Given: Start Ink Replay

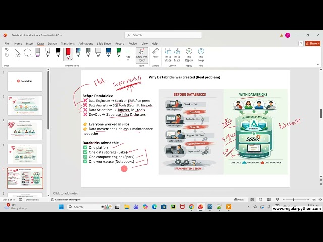Looking at the screenshot, I should pyautogui.click(x=189, y=55).
